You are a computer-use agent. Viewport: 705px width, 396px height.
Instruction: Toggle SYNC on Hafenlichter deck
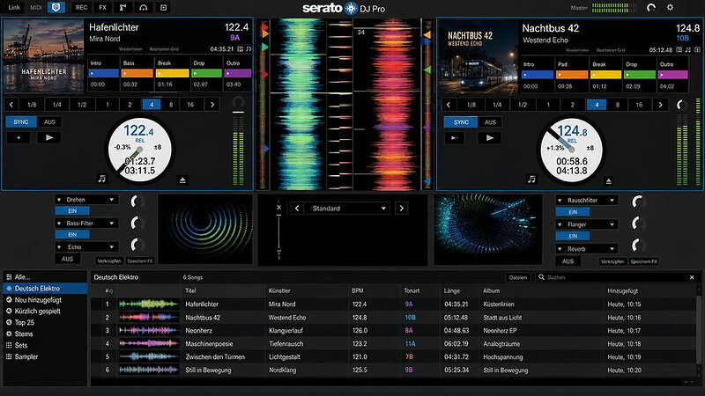20,121
